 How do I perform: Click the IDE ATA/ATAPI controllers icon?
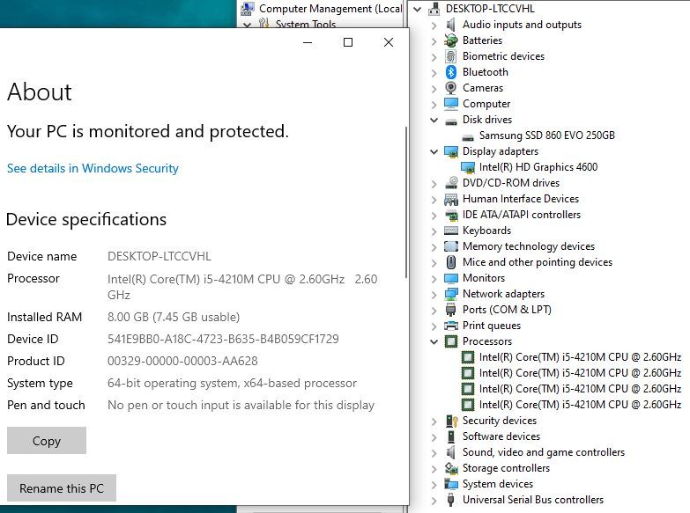451,215
